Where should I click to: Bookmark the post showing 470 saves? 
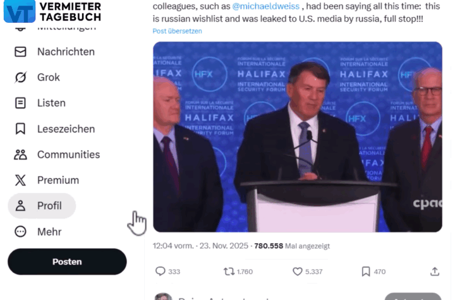tap(366, 272)
